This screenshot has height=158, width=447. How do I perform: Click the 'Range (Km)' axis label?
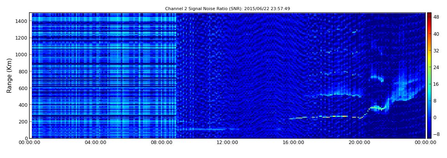(x=9, y=75)
